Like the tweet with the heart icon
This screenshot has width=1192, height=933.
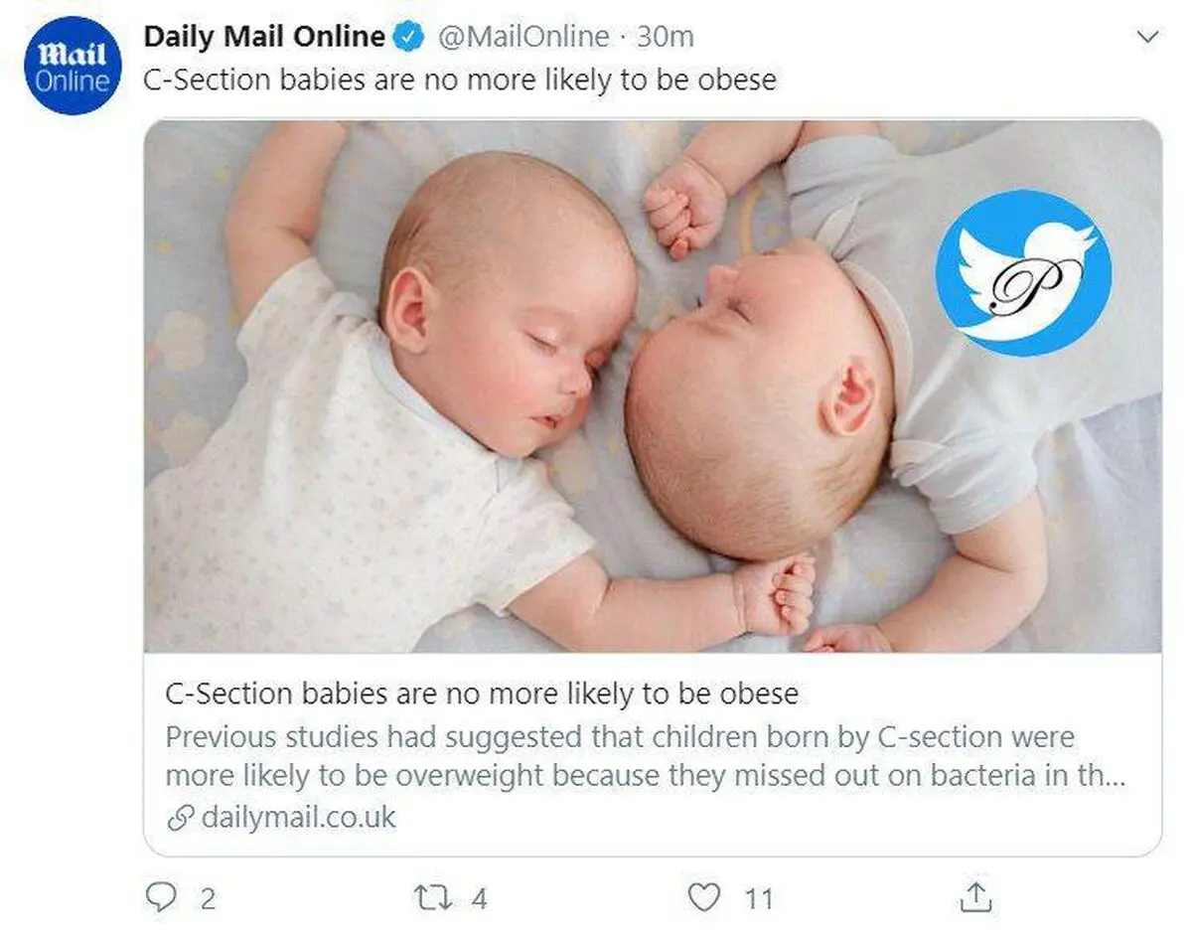[x=704, y=898]
